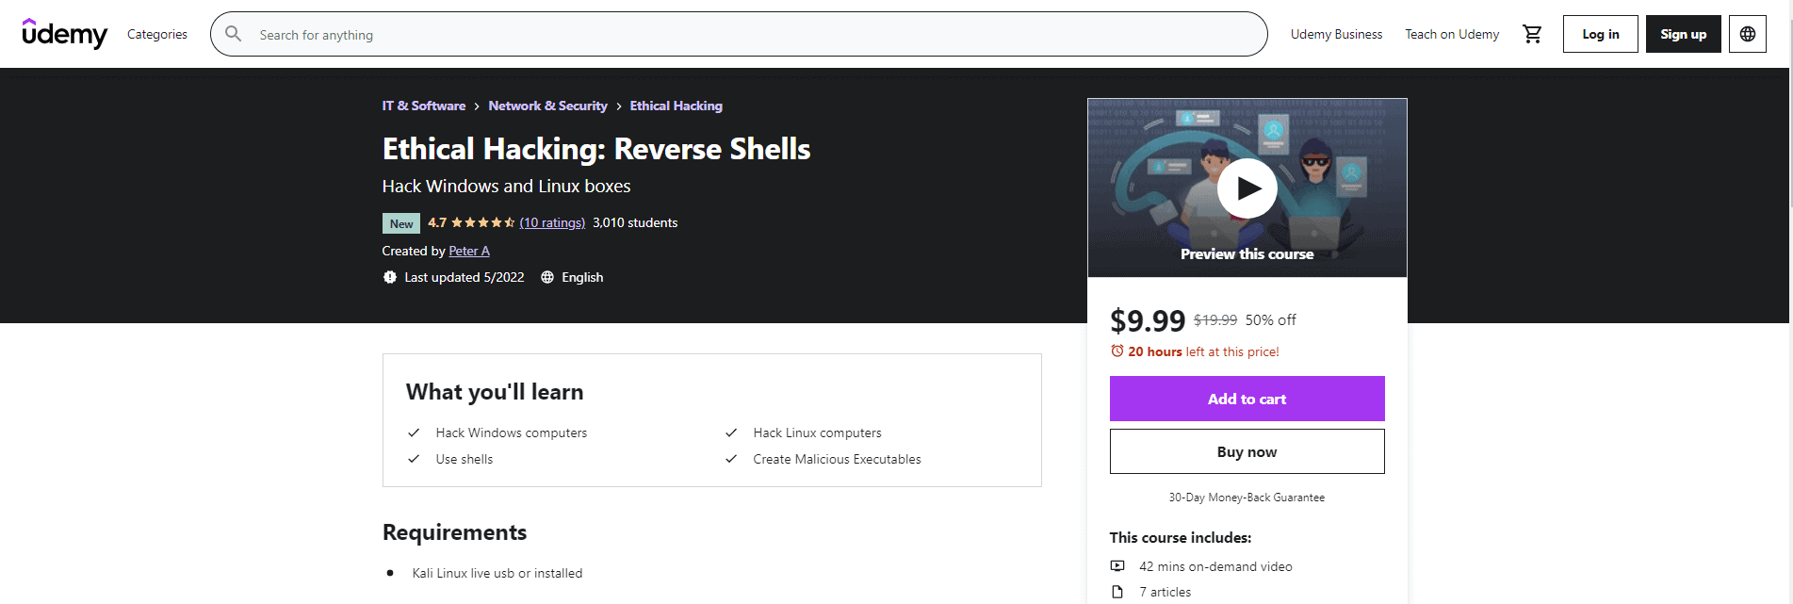Open the Categories menu
This screenshot has width=1793, height=604.
point(157,34)
